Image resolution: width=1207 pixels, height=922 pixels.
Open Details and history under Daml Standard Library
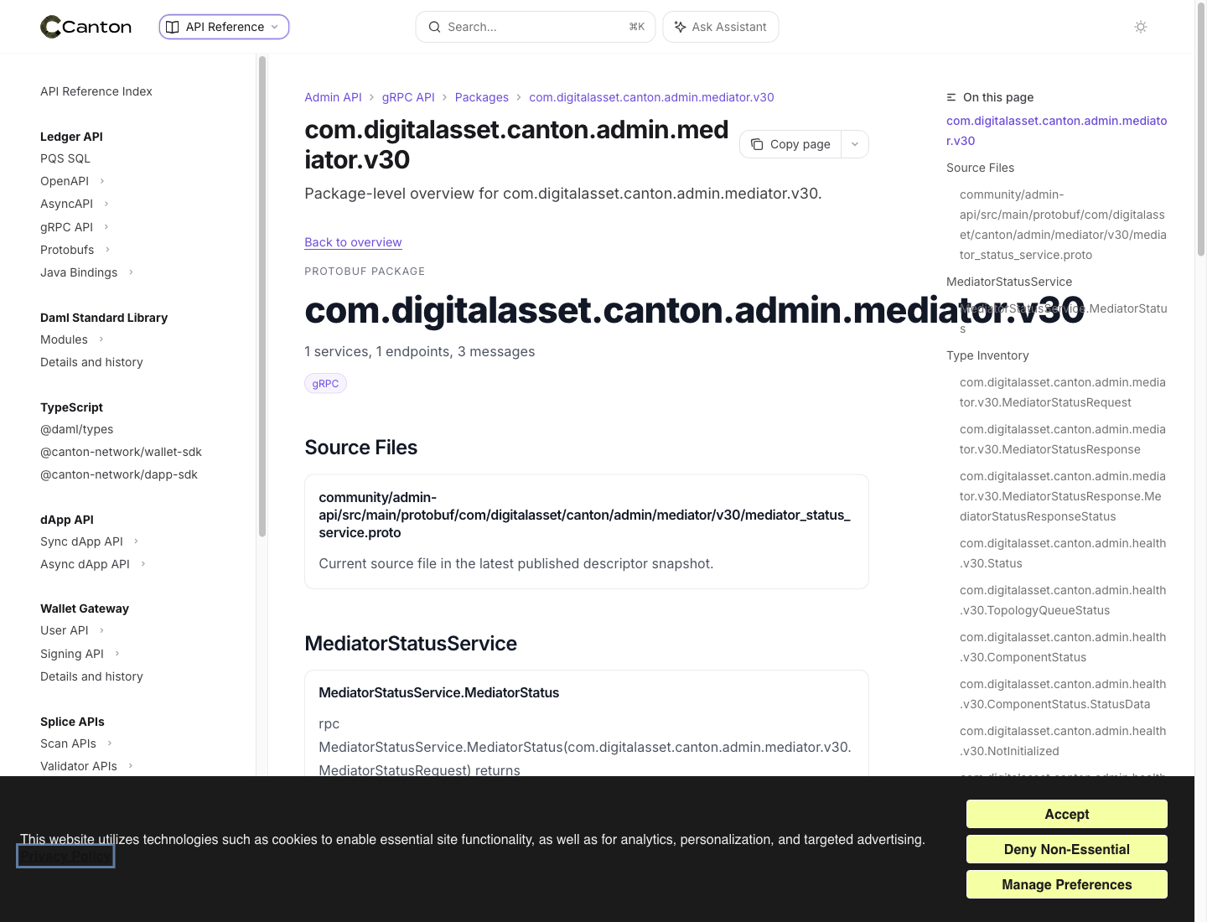[x=91, y=362]
